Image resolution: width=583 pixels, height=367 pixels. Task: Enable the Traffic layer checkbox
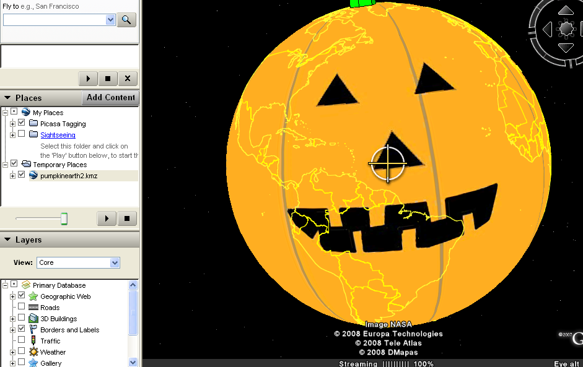22,340
